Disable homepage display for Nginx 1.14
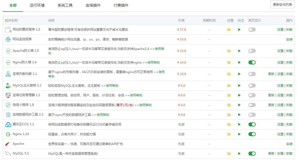The height and width of the screenshot is (160, 297). (252, 134)
